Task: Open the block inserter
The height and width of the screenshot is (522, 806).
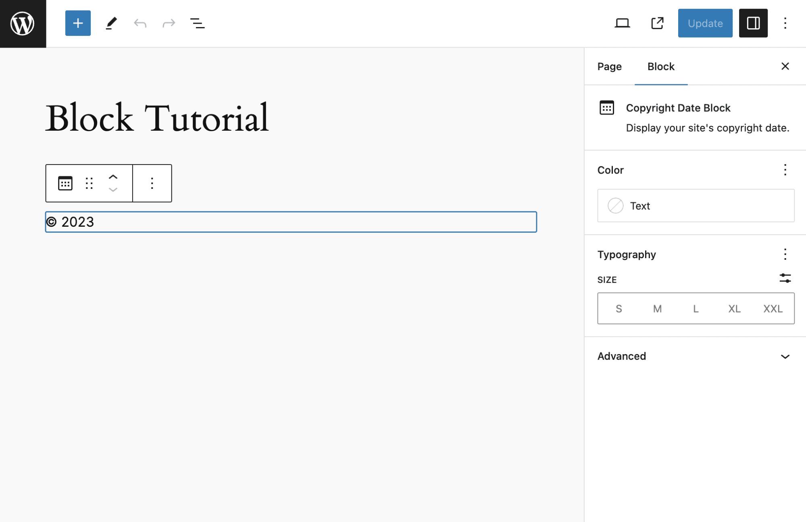Action: [x=77, y=23]
